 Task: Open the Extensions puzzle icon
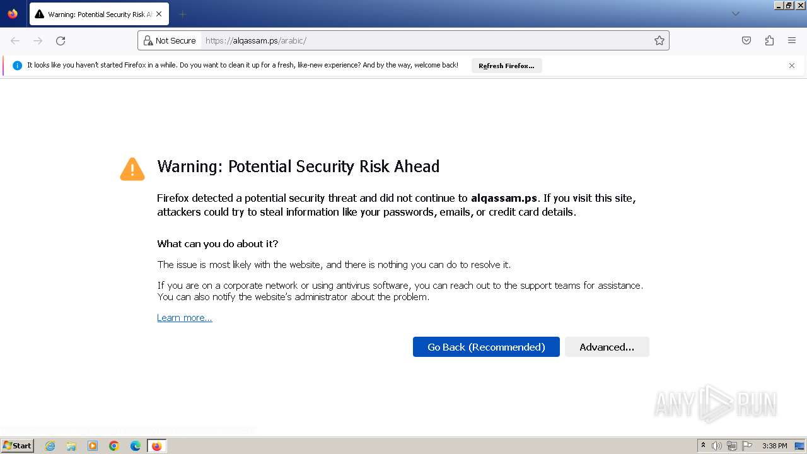click(769, 40)
